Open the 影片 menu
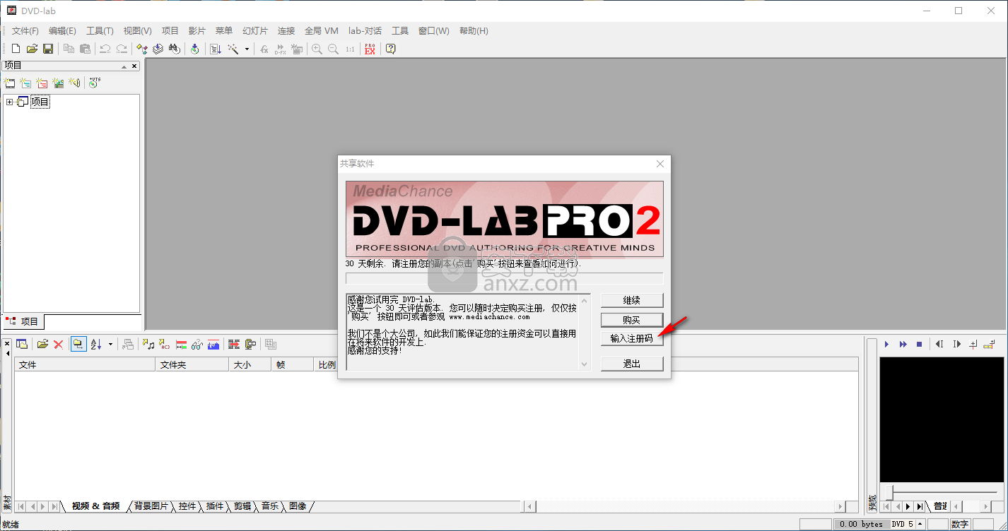Image resolution: width=1008 pixels, height=531 pixels. click(197, 30)
